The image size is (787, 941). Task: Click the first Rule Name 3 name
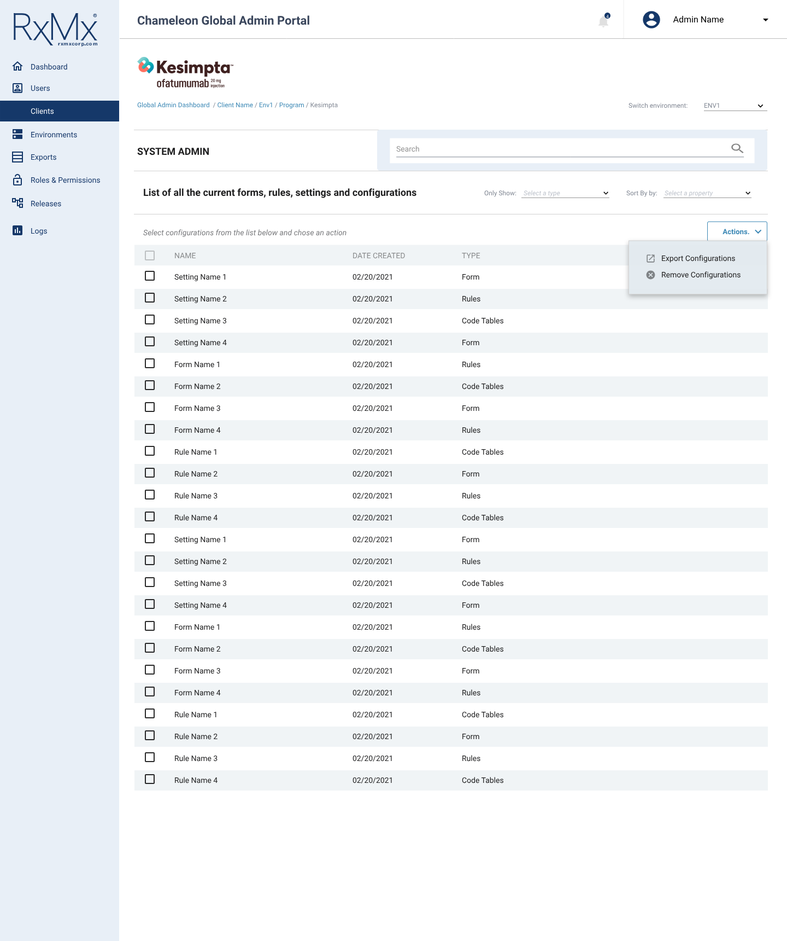click(196, 496)
